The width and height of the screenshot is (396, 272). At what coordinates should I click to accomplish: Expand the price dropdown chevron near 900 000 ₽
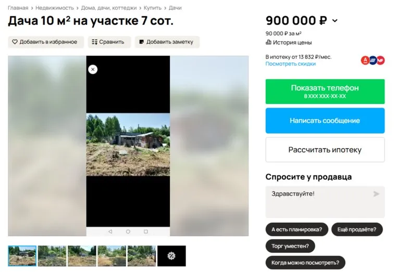point(335,21)
